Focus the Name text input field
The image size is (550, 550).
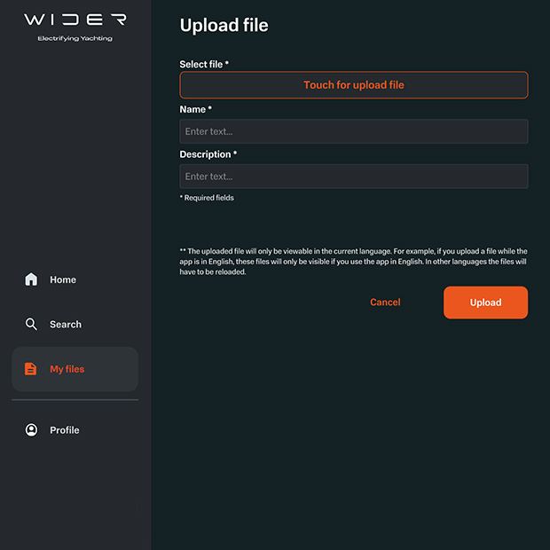pos(353,131)
